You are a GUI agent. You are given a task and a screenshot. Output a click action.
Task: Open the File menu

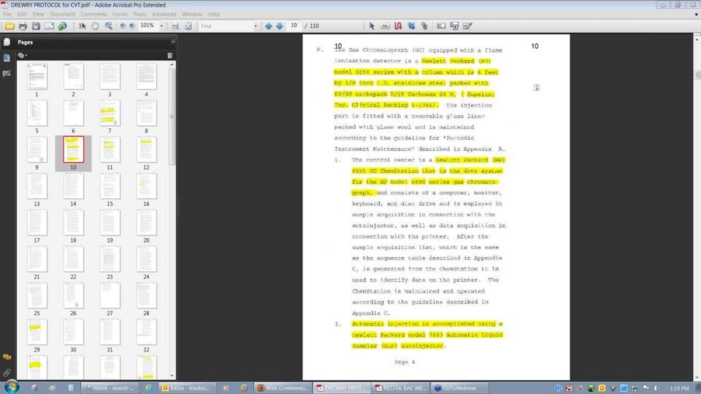click(7, 15)
